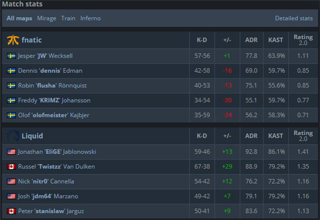Open Robin 'flusha' Rönnquist player page
This screenshot has width=320, height=220.
pos(52,85)
